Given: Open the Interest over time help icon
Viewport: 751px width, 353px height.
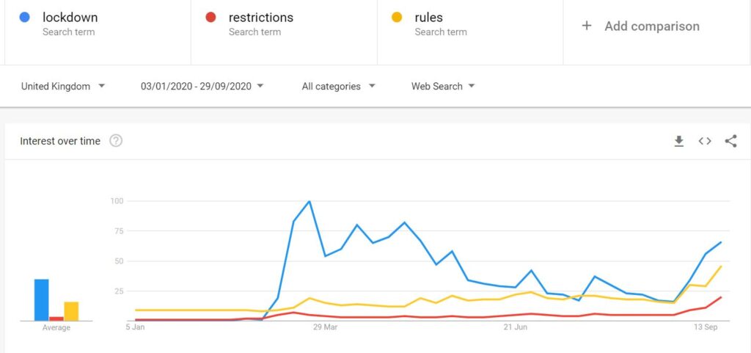Looking at the screenshot, I should [116, 141].
